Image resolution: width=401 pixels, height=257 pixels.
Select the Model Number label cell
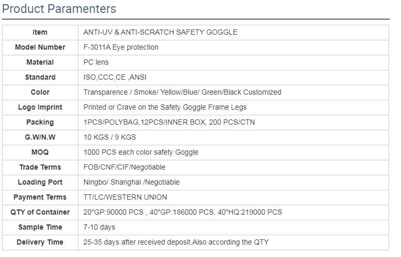pyautogui.click(x=40, y=47)
